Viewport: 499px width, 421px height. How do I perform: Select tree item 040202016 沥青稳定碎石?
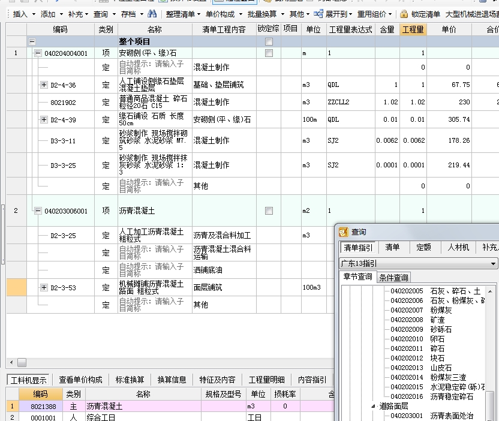point(432,396)
